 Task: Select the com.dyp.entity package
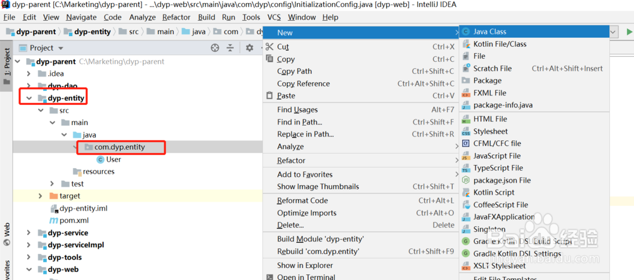[x=119, y=147]
